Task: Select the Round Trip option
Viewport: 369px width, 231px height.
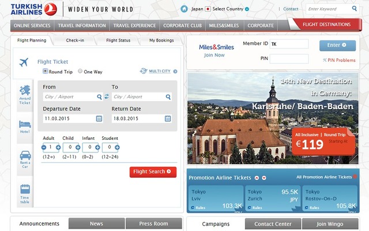Action: tap(45, 71)
